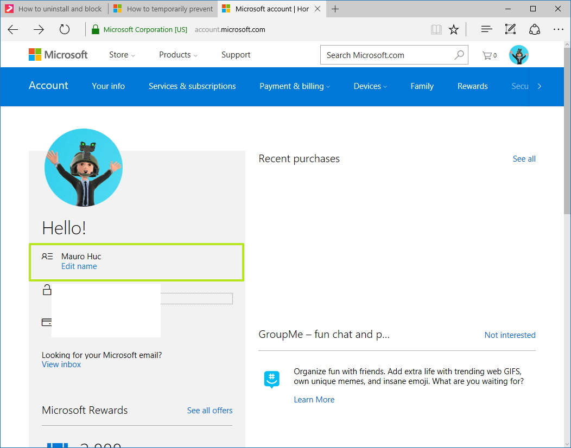Click the Mauro Huc name text
Image resolution: width=571 pixels, height=448 pixels.
click(81, 256)
